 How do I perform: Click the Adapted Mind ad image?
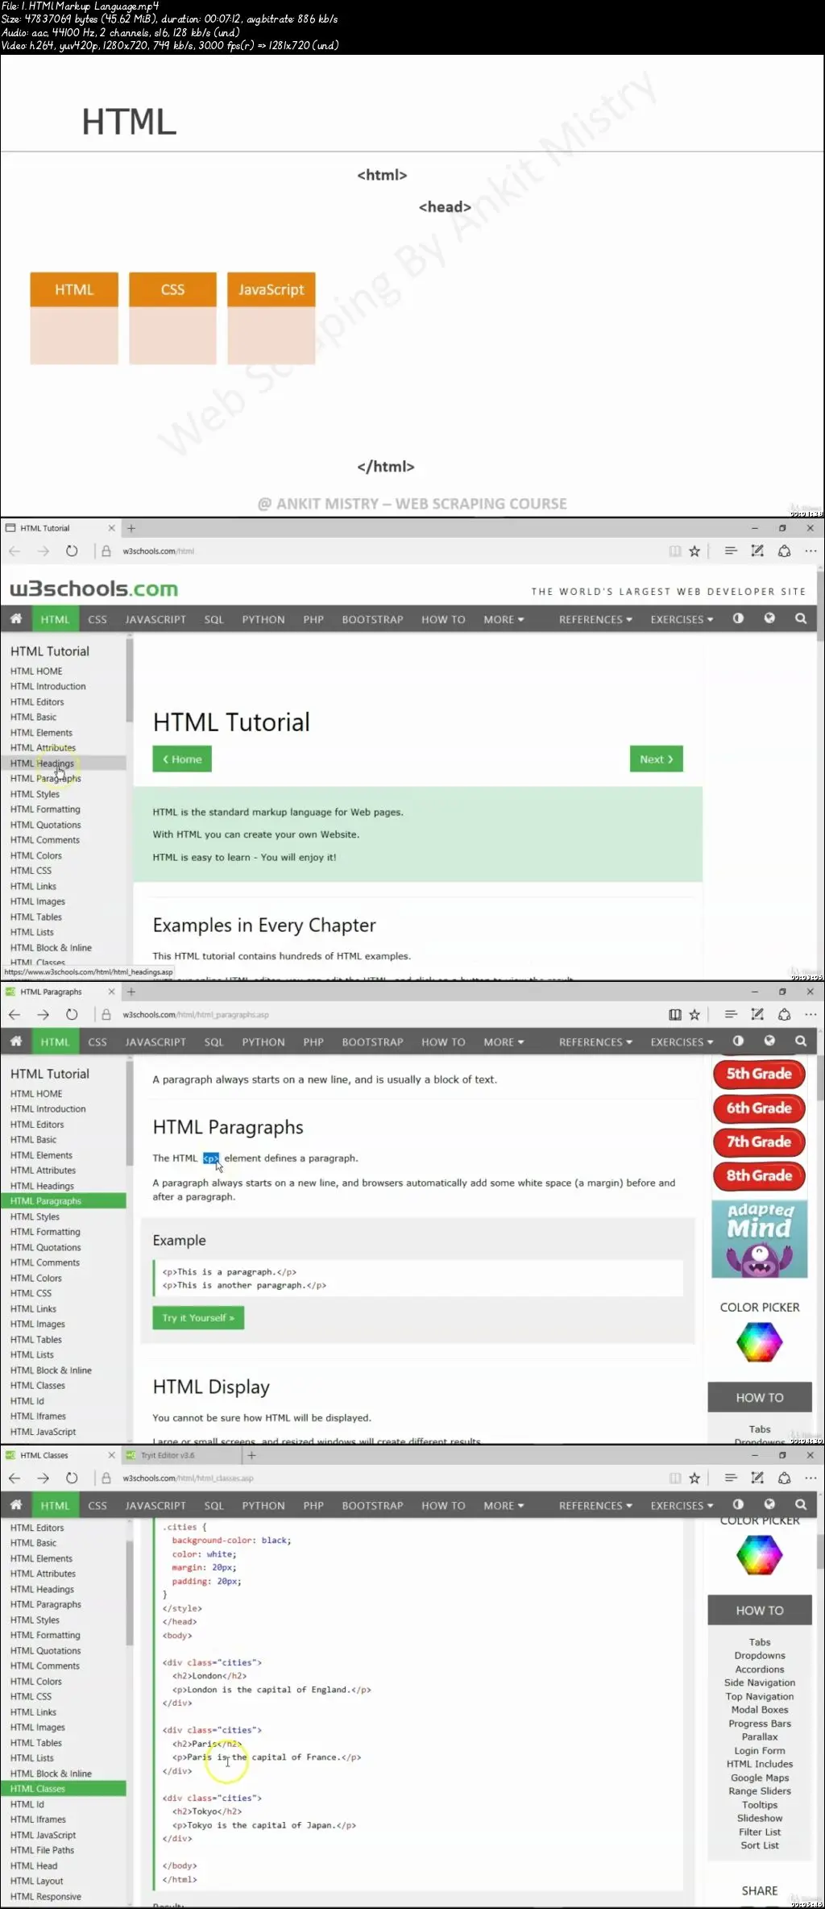pyautogui.click(x=760, y=1239)
